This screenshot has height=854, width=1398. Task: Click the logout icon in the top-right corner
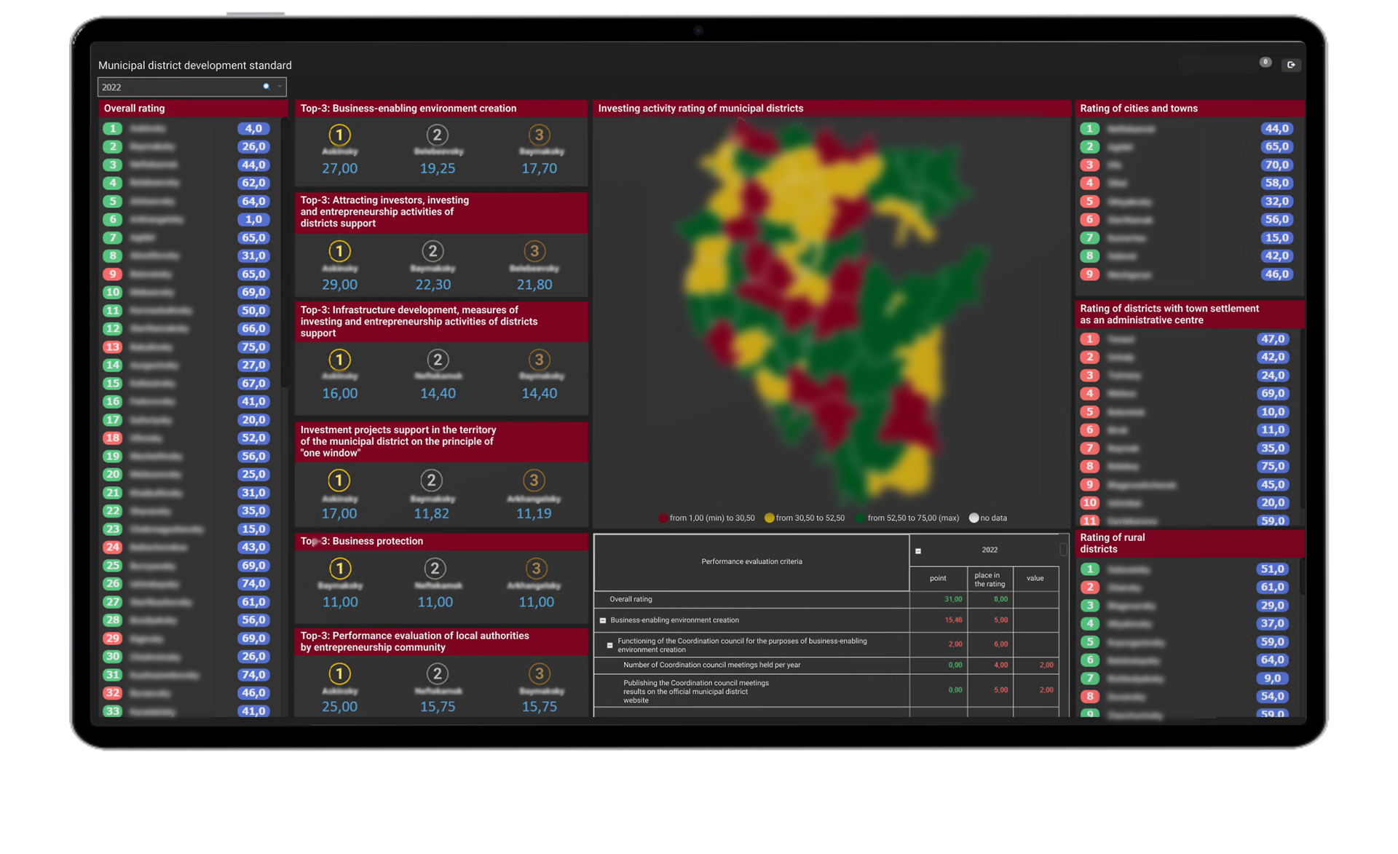coord(1290,66)
